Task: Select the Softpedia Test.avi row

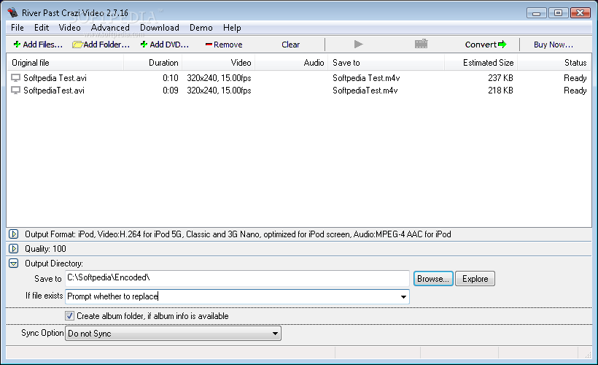Action: [x=299, y=78]
